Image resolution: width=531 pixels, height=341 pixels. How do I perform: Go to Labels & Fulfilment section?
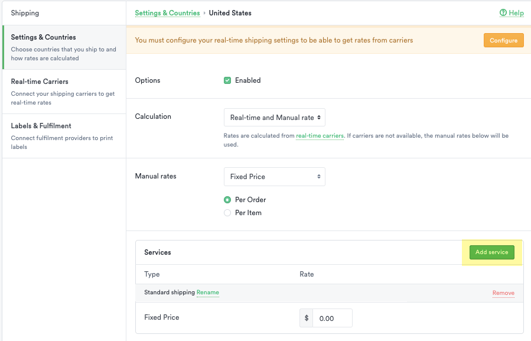[64, 136]
